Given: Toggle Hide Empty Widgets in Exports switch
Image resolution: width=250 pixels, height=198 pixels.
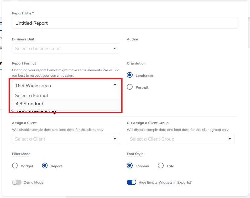Looking at the screenshot, I should coord(132,182).
